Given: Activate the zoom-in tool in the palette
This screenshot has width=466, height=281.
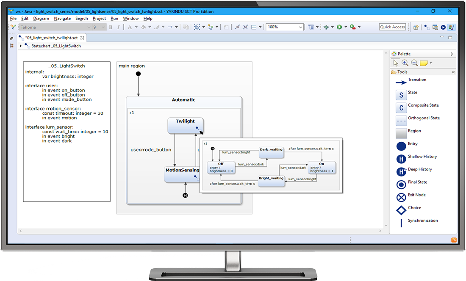Looking at the screenshot, I should [405, 62].
